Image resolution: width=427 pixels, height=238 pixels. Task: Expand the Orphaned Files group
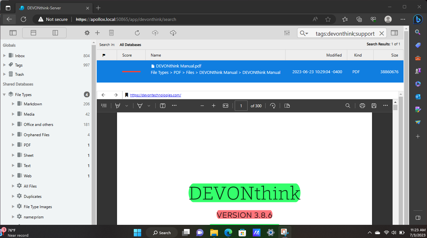point(13,135)
